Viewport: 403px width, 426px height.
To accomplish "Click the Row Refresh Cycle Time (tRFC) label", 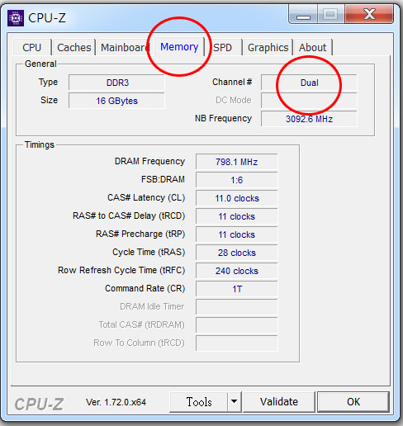I will click(x=121, y=270).
